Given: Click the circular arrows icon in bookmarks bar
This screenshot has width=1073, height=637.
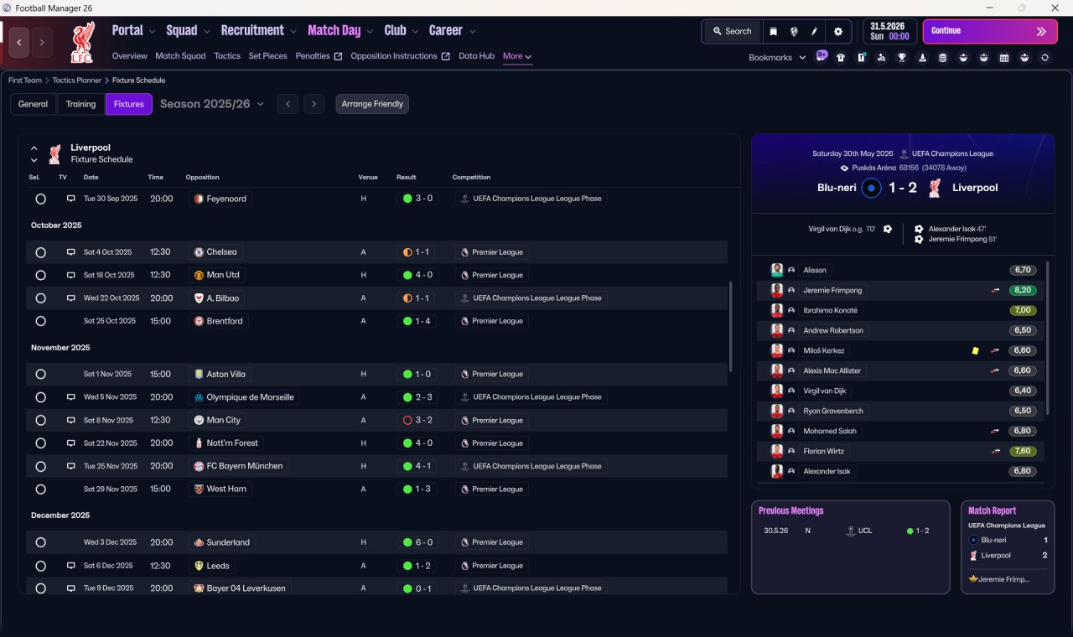Looking at the screenshot, I should point(1044,58).
